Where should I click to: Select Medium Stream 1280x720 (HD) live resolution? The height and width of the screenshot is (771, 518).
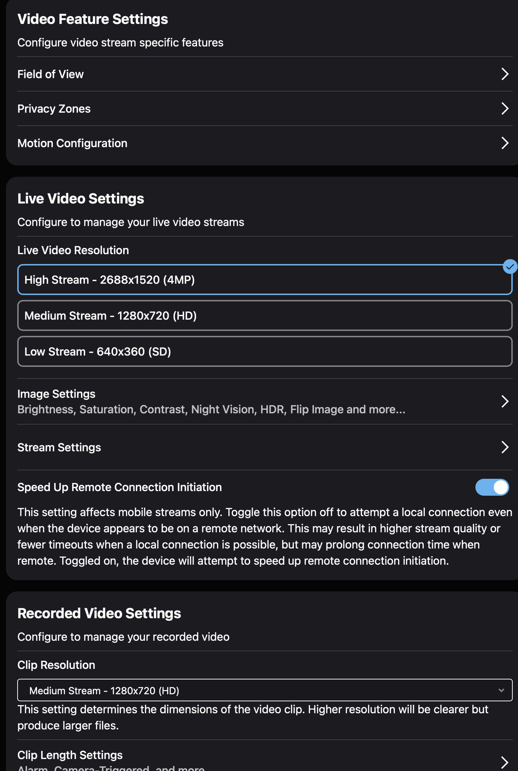(x=264, y=316)
